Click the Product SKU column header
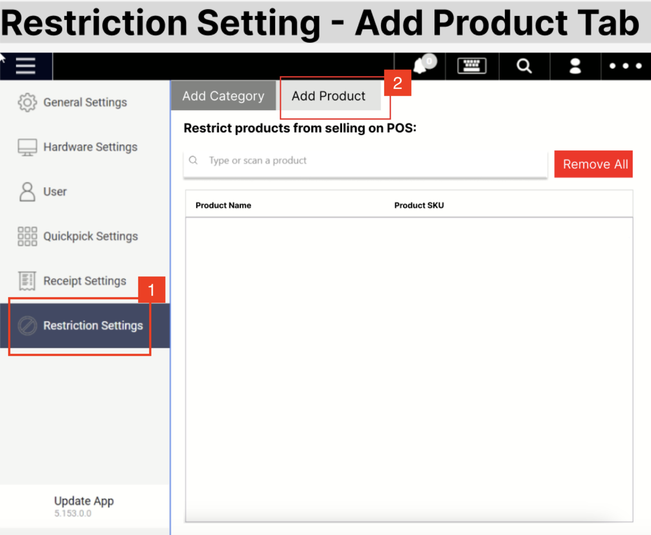This screenshot has width=651, height=535. pyautogui.click(x=419, y=205)
